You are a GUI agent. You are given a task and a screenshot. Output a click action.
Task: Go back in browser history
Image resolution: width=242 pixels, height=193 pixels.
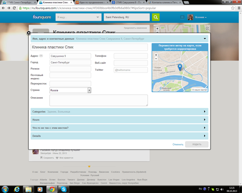[3, 8]
